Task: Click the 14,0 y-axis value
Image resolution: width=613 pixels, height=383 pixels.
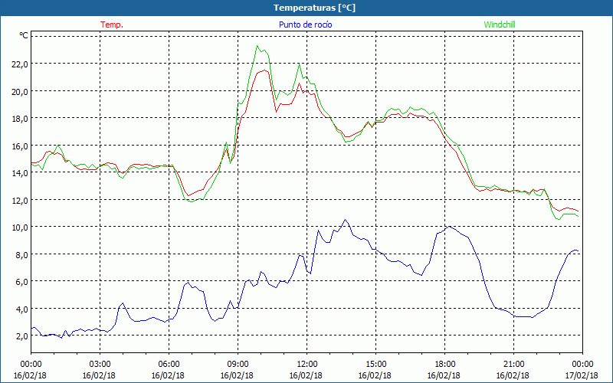Action: tap(20, 173)
